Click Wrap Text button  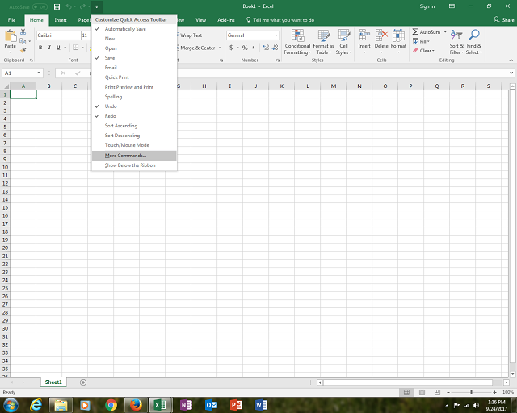pyautogui.click(x=189, y=35)
